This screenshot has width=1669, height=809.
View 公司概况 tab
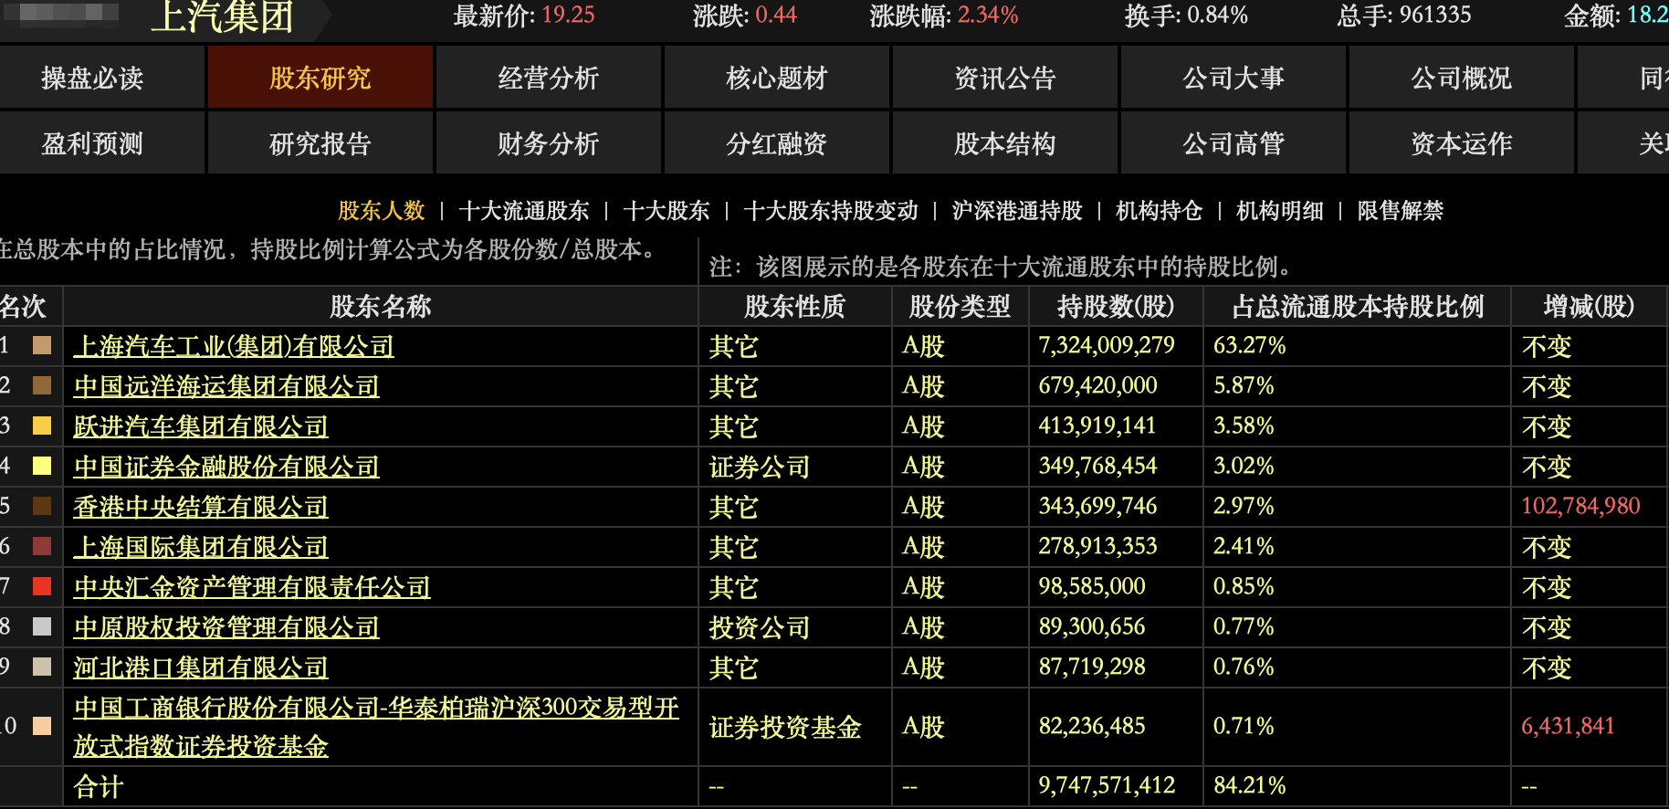[x=1462, y=78]
